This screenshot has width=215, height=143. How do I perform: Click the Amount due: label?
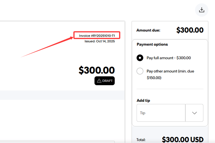(148, 30)
